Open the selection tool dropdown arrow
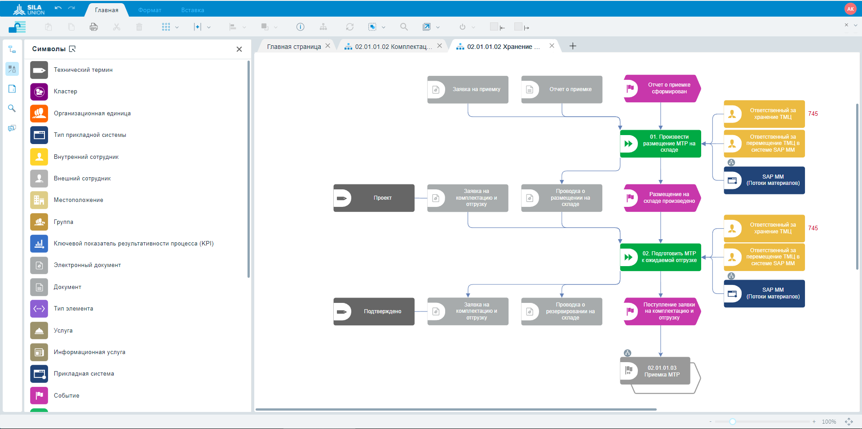Image resolution: width=862 pixels, height=429 pixels. pos(384,27)
